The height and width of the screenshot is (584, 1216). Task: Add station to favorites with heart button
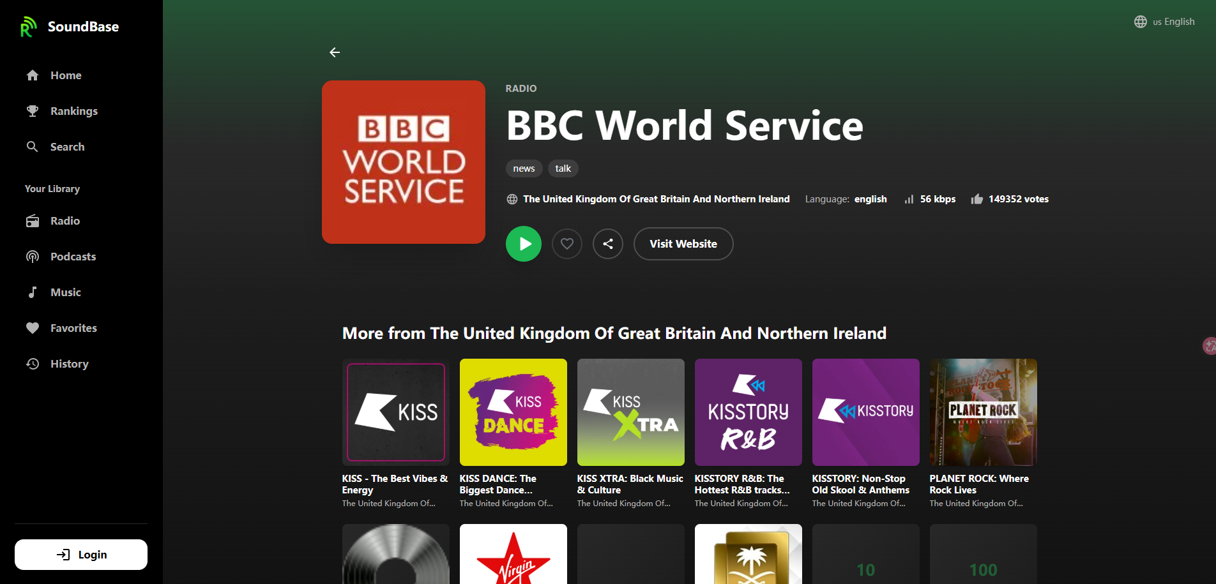pos(567,244)
